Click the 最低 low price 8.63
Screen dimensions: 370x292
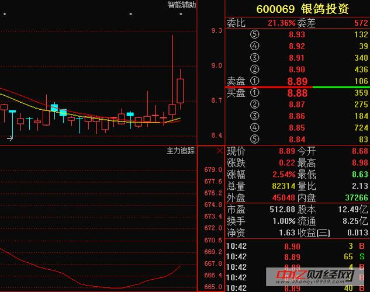tap(360, 175)
